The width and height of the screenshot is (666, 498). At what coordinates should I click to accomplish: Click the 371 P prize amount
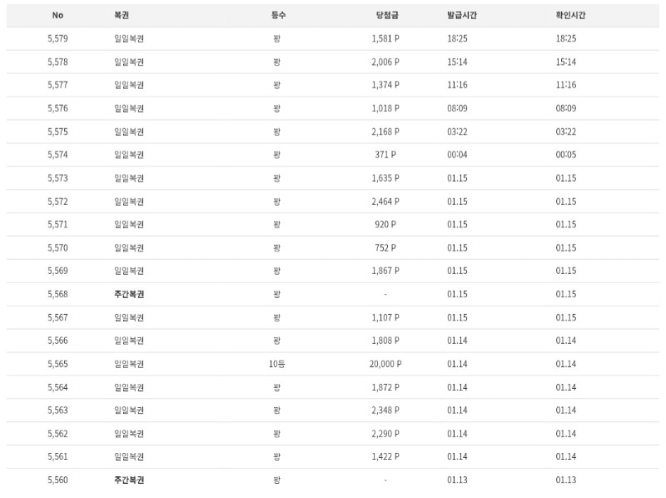385,155
